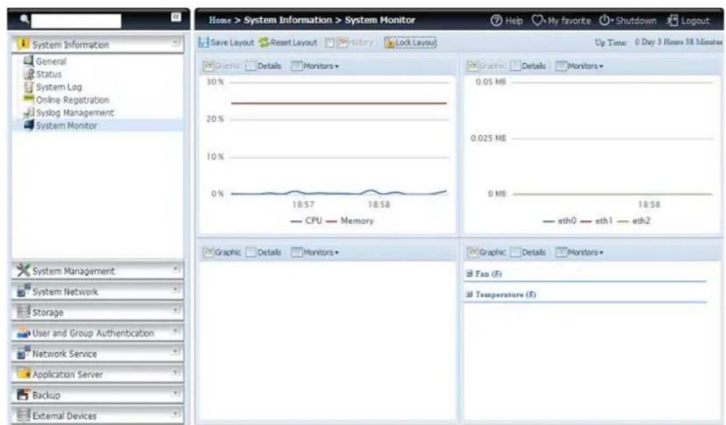Click System Information breadcrumb
The height and width of the screenshot is (425, 726).
[x=288, y=20]
